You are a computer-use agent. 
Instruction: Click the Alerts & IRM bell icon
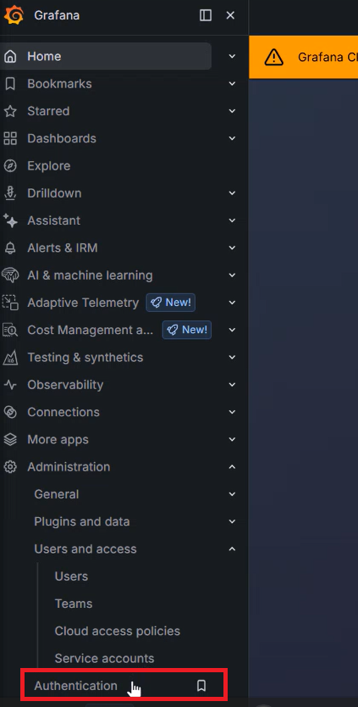(x=10, y=248)
